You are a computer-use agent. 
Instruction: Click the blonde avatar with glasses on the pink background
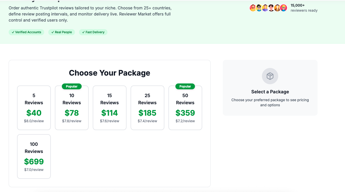284,8
